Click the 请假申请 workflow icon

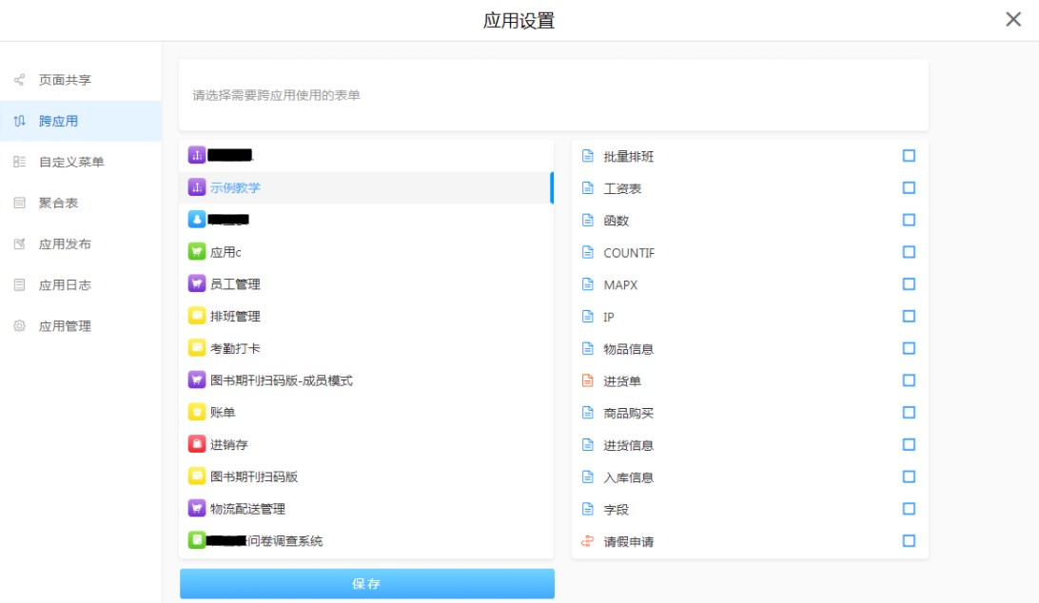tap(587, 542)
